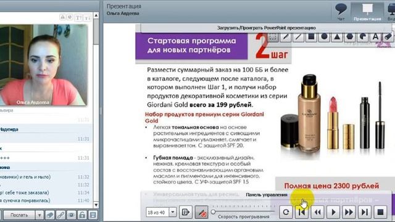The image size is (395, 222).
Task: Increase chat font size with large T
Action: [78, 17]
